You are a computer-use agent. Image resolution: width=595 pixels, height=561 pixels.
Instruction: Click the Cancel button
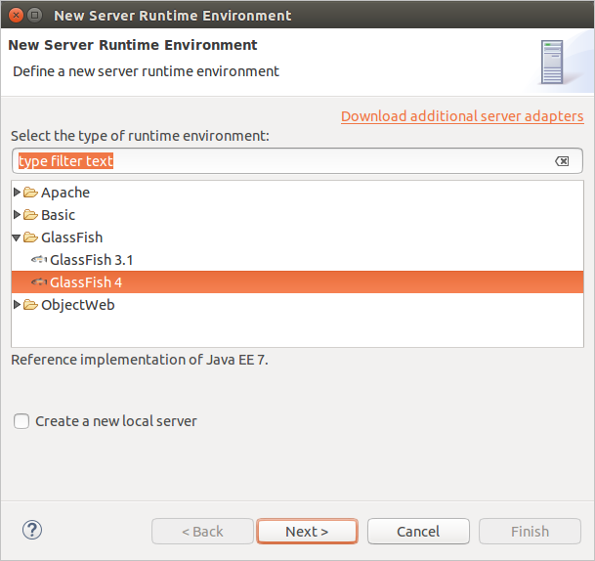pos(418,532)
